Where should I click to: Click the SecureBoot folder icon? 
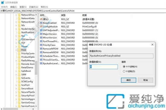click(x=19, y=88)
